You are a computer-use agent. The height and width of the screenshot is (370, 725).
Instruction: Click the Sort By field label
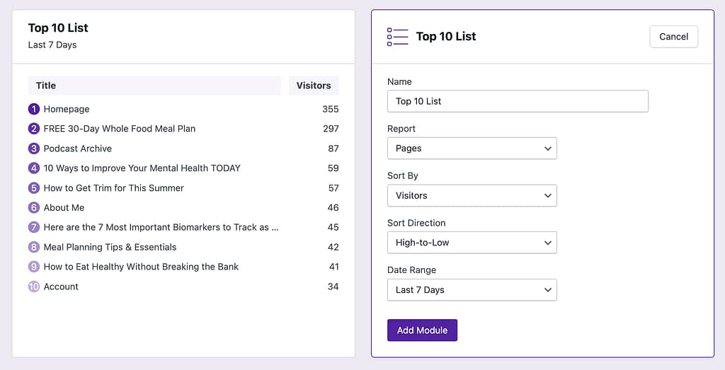pos(403,175)
